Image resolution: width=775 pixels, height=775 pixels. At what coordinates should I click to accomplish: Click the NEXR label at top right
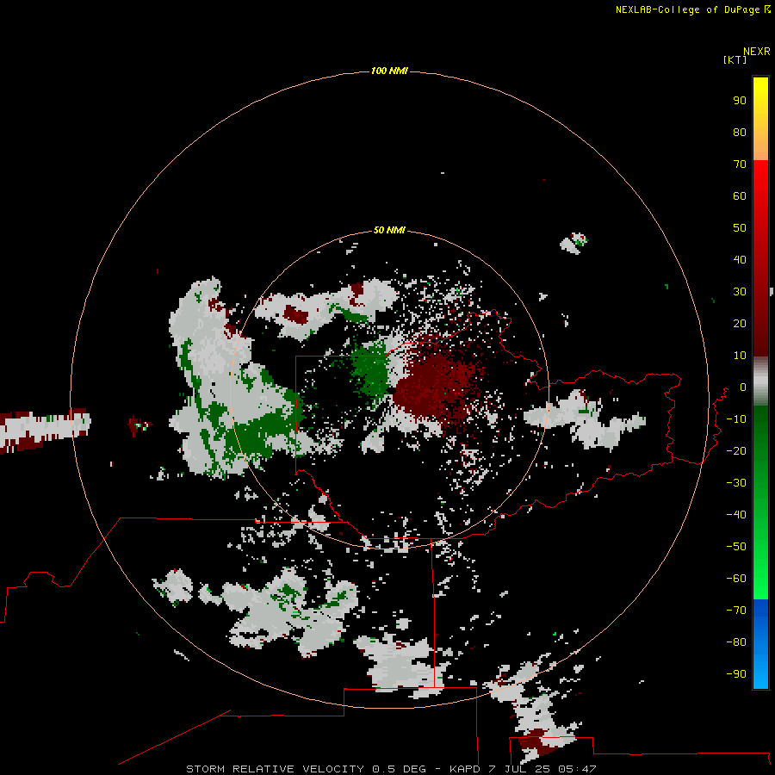point(757,52)
